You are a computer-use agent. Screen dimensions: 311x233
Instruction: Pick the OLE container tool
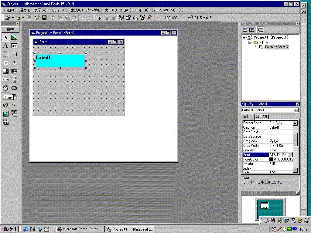(x=6, y=122)
